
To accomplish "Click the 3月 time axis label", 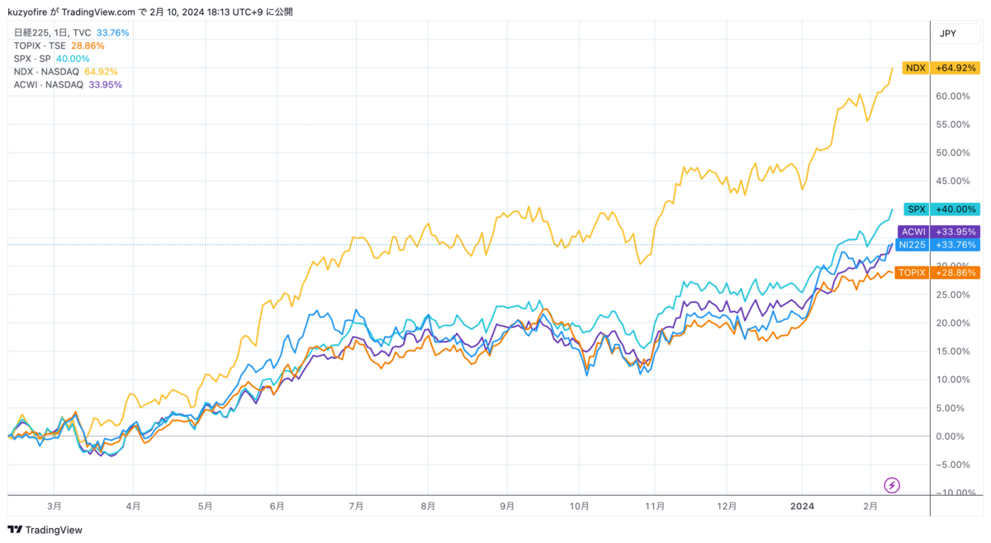I will pyautogui.click(x=54, y=506).
